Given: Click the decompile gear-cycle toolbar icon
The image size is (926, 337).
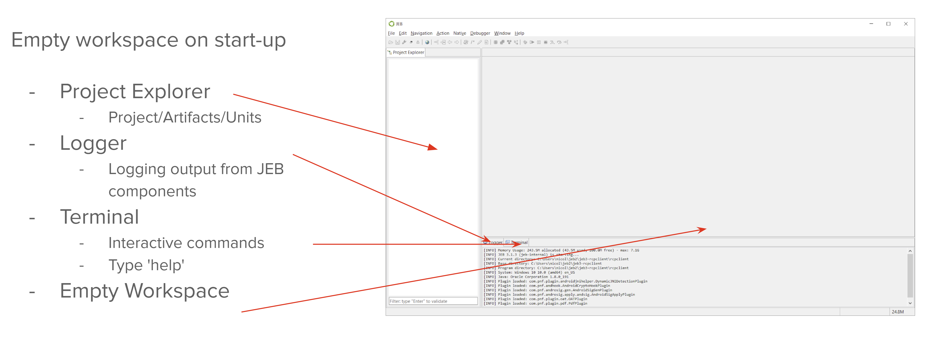Looking at the screenshot, I should point(466,42).
